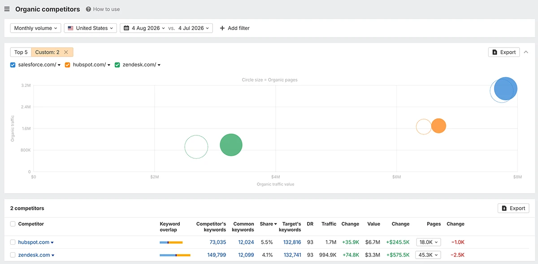Check the hubspot.com row checkbox

pyautogui.click(x=13, y=242)
